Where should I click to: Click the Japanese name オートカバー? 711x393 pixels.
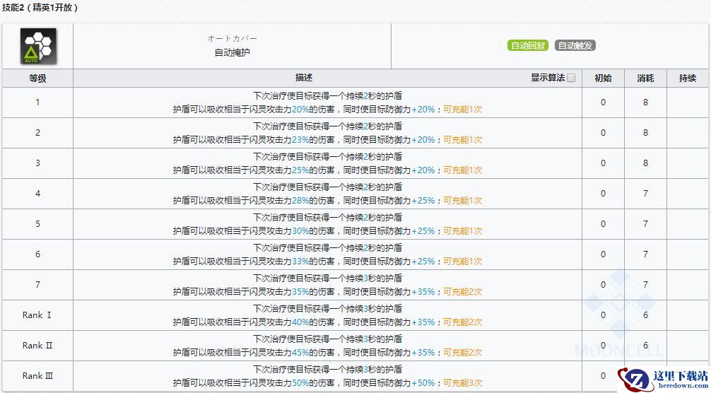pyautogui.click(x=232, y=38)
